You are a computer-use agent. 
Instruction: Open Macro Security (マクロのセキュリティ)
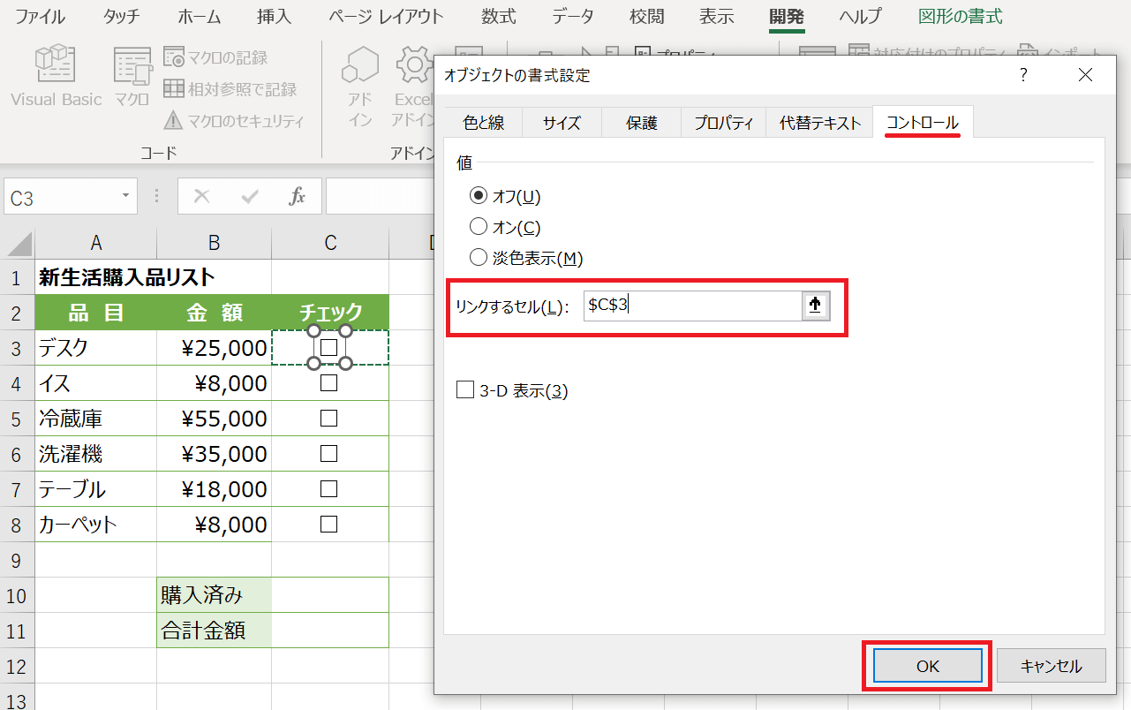tap(174, 121)
